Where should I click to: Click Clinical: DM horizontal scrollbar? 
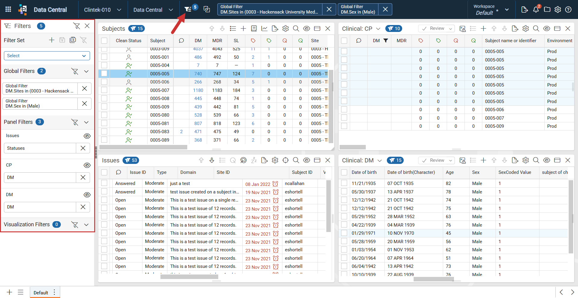[x=434, y=279]
